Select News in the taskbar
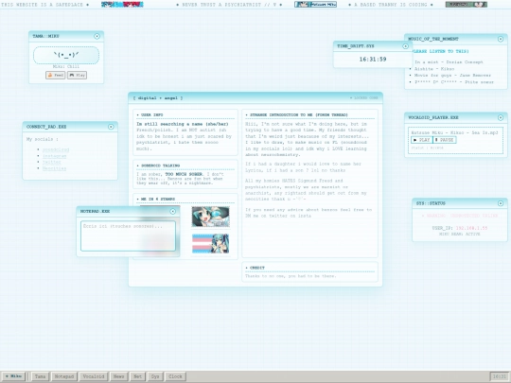Viewport: 511px width, 383px height. tap(118, 376)
